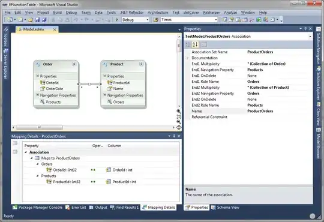
Task: Select the Referential Constraint property row
Action: point(248,117)
